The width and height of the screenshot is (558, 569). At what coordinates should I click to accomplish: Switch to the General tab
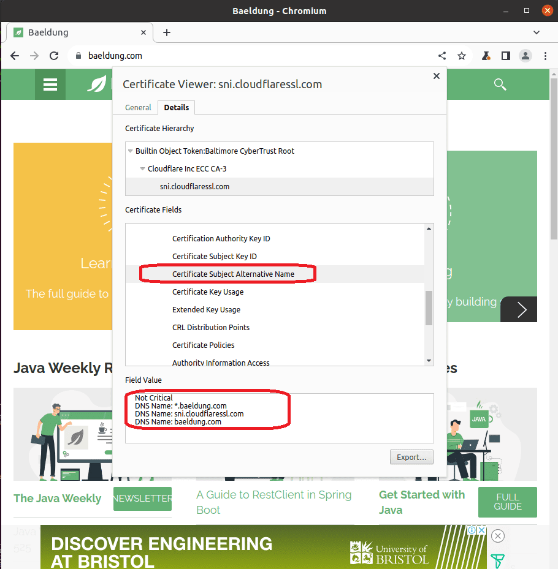(138, 107)
